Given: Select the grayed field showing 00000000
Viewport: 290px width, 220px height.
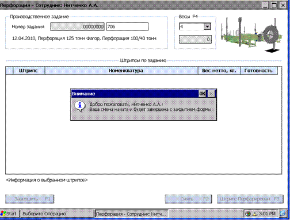Looking at the screenshot, I should point(78,26).
